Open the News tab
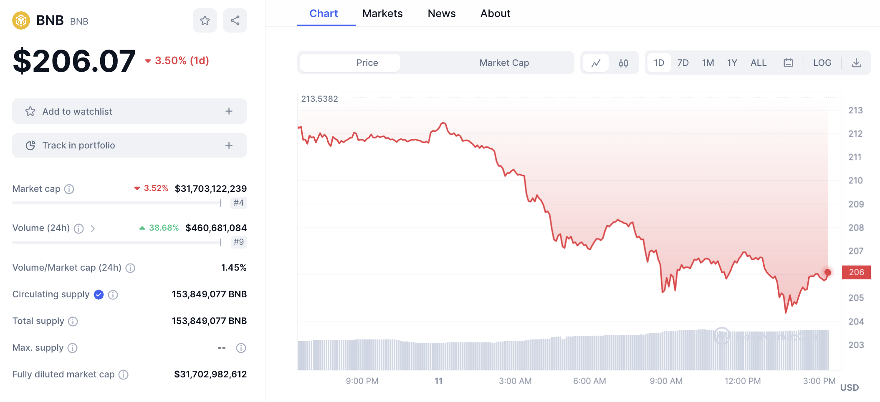This screenshot has height=402, width=880. pyautogui.click(x=441, y=14)
